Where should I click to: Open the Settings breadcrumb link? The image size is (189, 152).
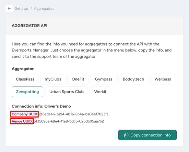(x=22, y=8)
